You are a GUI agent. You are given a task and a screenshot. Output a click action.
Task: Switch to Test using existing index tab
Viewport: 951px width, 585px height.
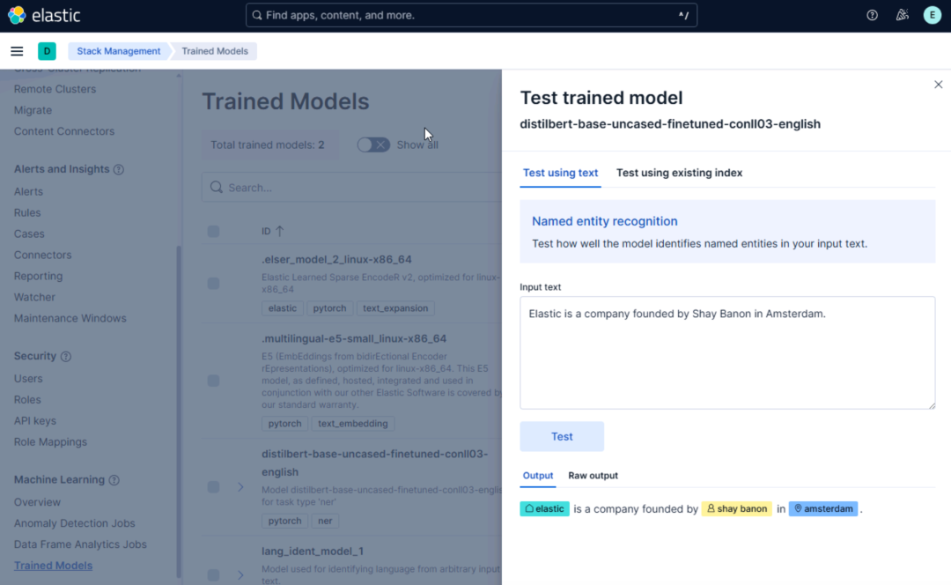679,173
